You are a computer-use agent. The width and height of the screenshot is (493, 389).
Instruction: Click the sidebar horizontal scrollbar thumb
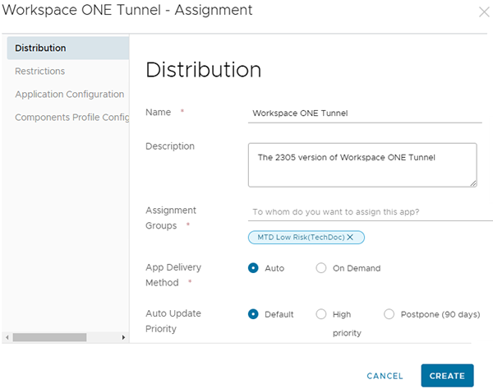point(49,337)
